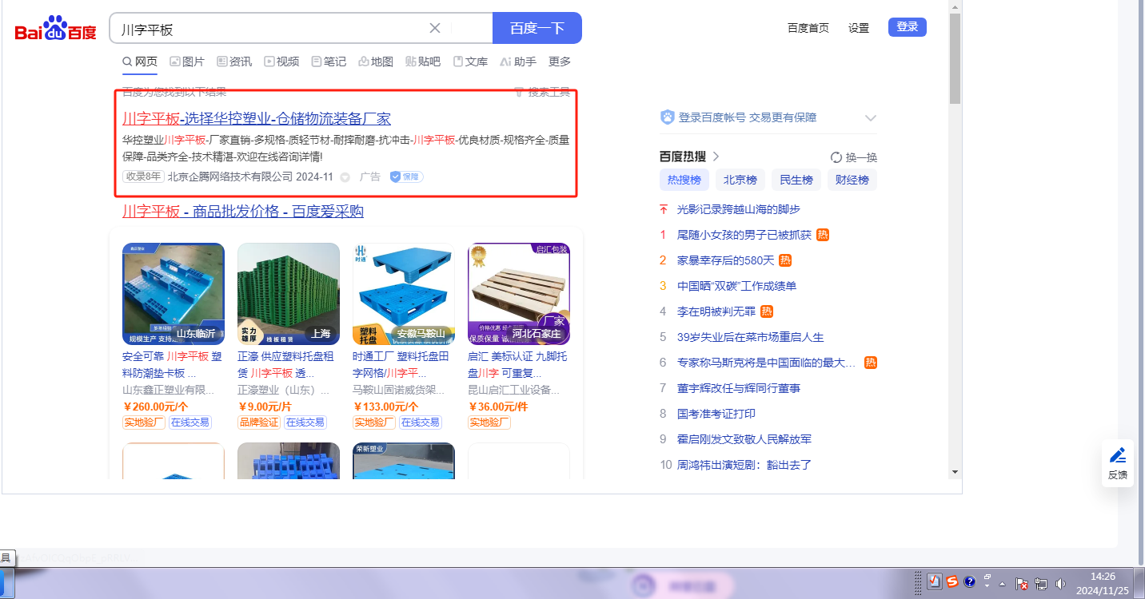1145x599 pixels.
Task: Click the network connection tray icon
Action: pyautogui.click(x=1041, y=584)
